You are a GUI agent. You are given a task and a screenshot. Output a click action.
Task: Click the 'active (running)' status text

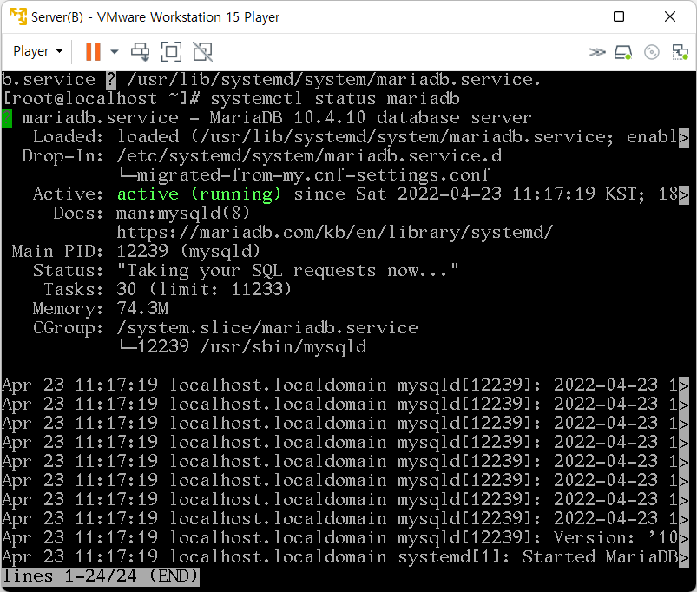tap(199, 194)
